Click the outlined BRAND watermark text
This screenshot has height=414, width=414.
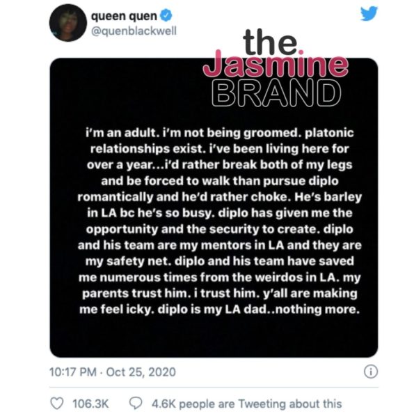click(x=276, y=93)
